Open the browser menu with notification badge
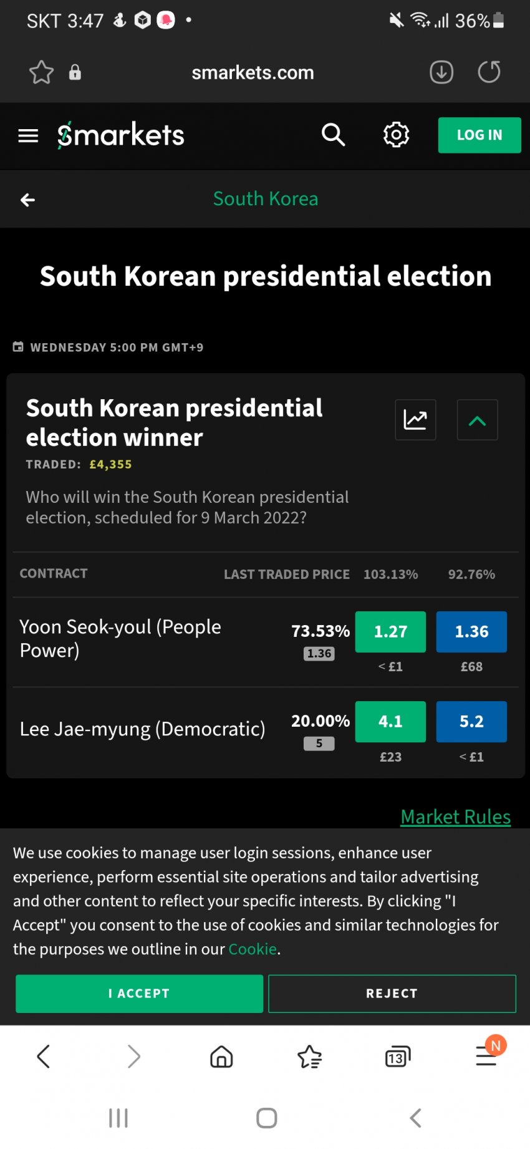The image size is (530, 1149). pos(487,1055)
